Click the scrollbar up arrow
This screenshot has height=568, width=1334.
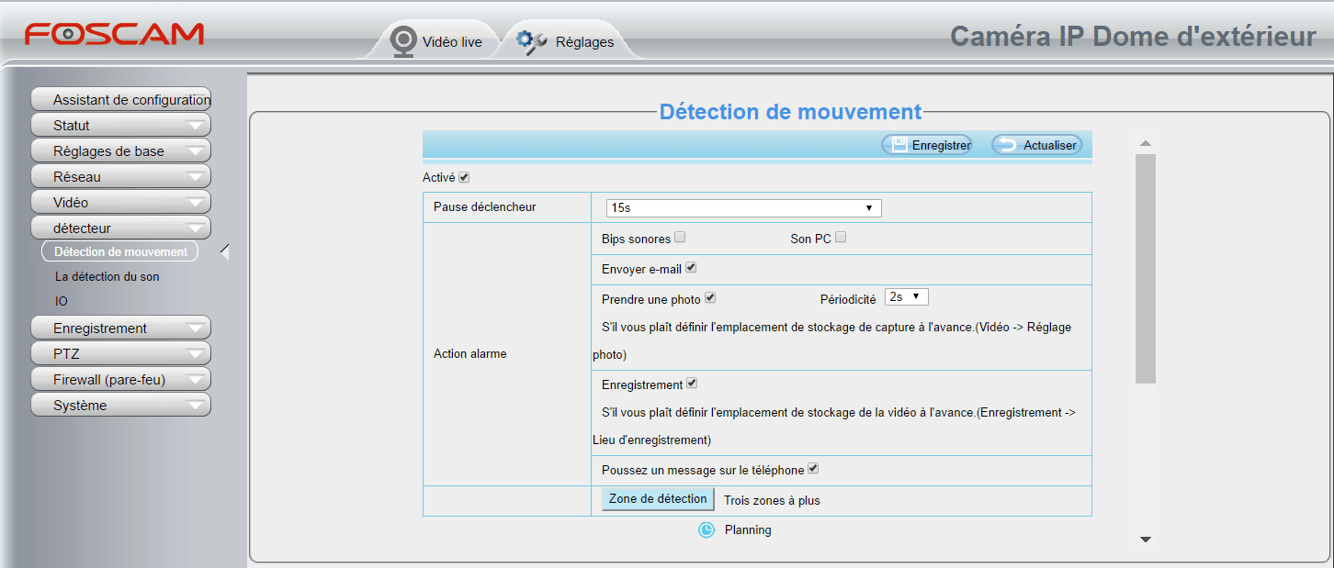point(1146,143)
